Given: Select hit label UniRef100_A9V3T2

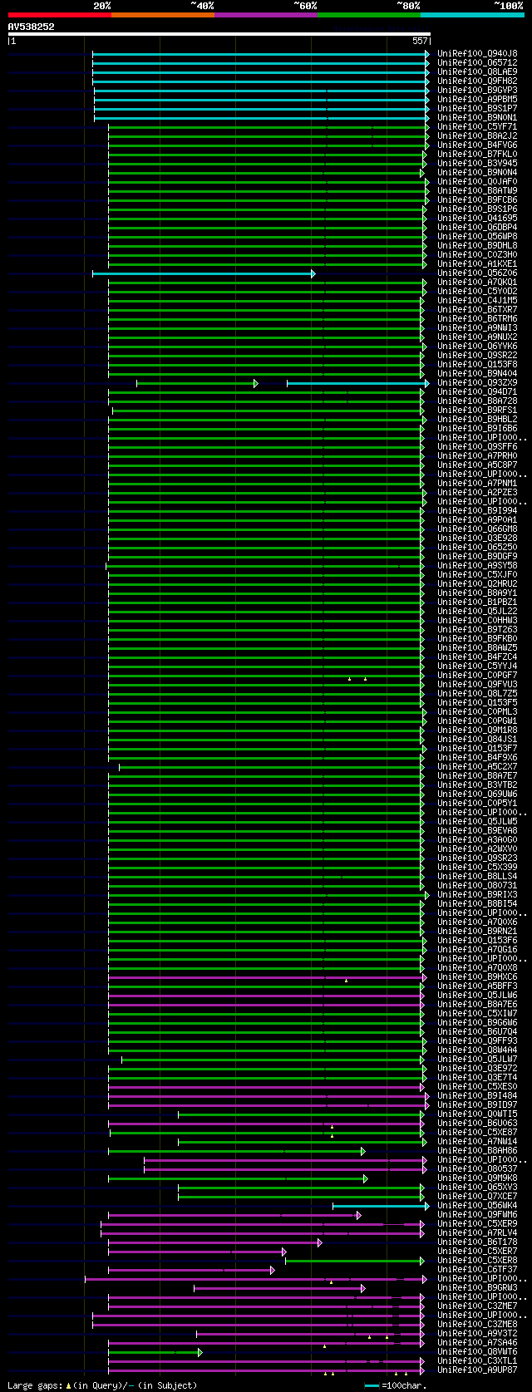Looking at the screenshot, I should click(477, 1333).
